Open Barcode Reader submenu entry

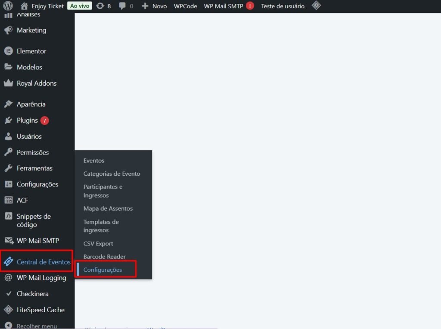click(104, 257)
